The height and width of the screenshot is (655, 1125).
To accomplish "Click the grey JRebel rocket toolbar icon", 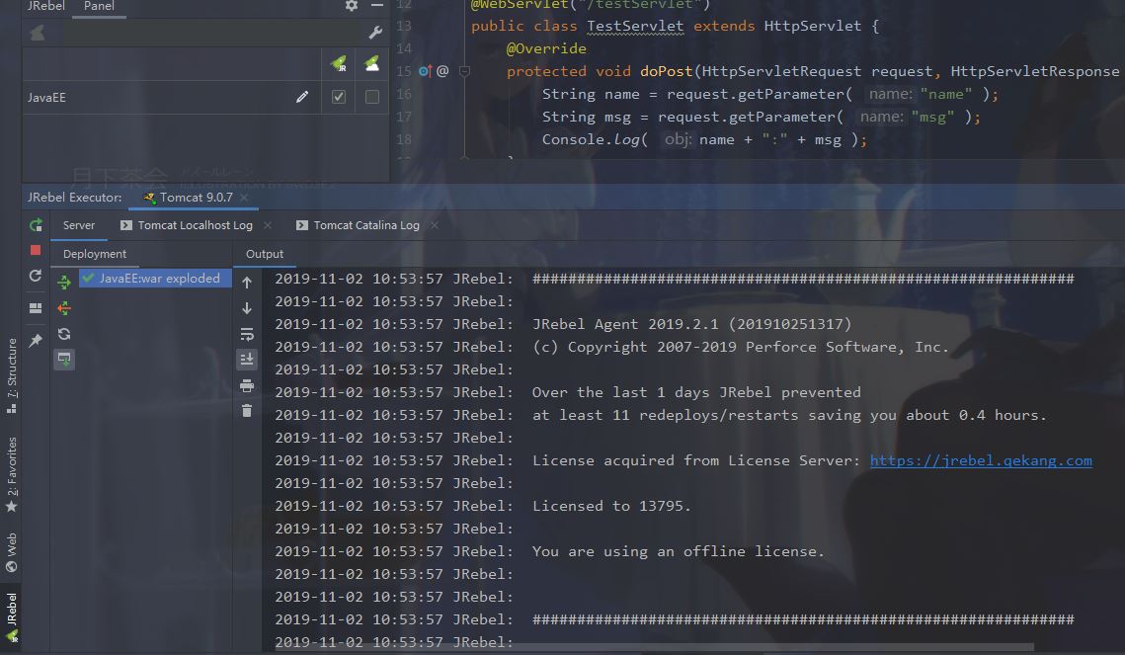I will (38, 33).
